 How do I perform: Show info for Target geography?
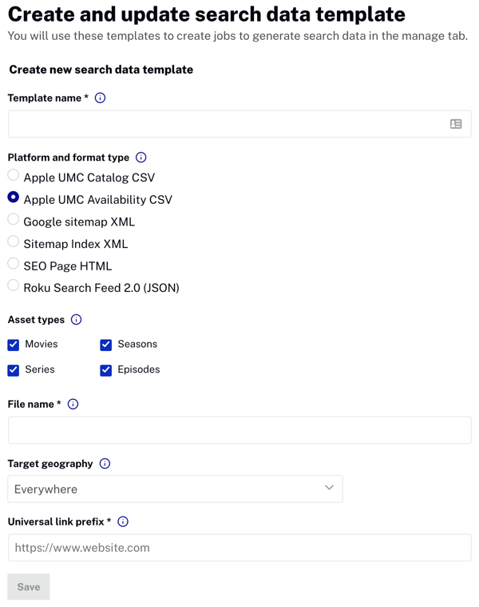[105, 464]
